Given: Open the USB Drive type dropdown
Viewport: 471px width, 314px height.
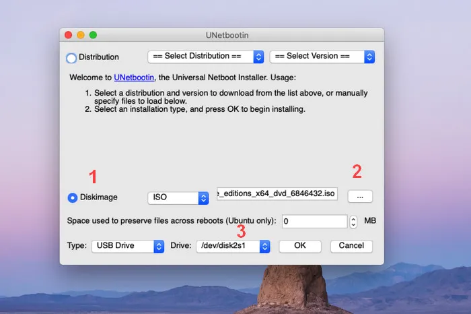Looking at the screenshot, I should coord(128,246).
